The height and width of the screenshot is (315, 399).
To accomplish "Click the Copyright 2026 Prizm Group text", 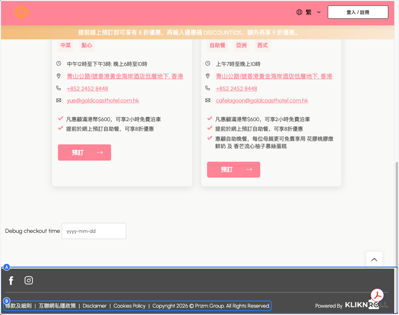I will point(211,306).
